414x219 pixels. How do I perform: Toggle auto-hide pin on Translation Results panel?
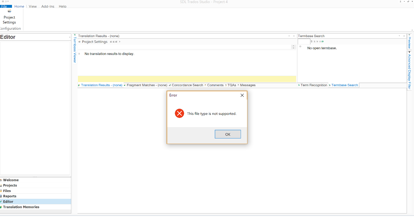pyautogui.click(x=289, y=36)
